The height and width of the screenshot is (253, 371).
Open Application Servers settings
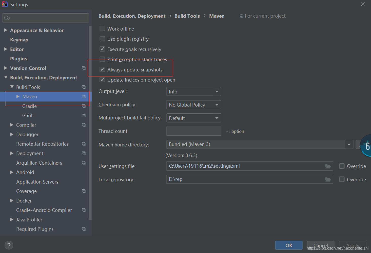37,182
